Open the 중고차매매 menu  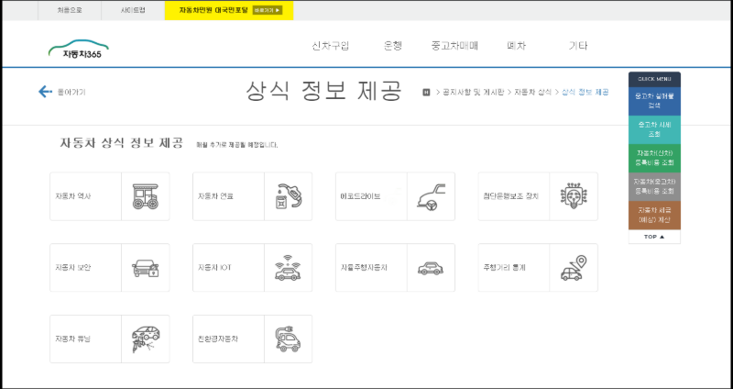pyautogui.click(x=454, y=46)
